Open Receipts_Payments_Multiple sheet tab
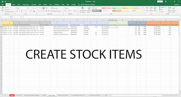181x97 pixels. (32, 95)
